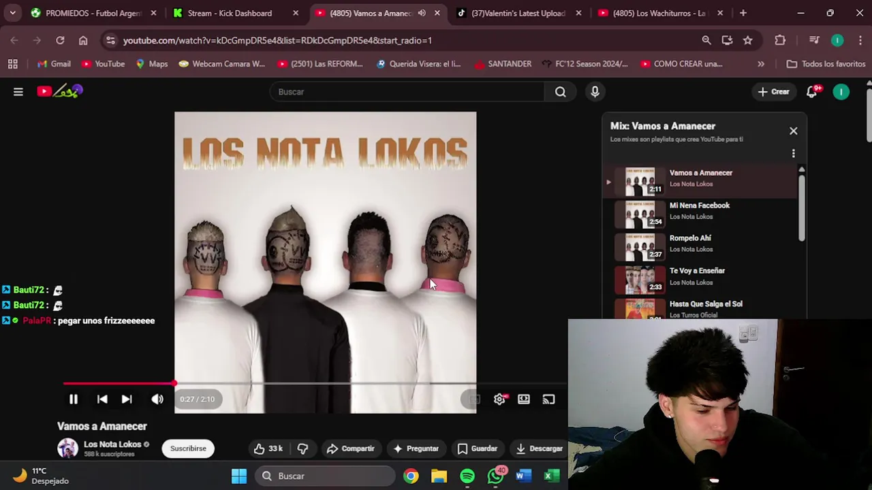Skip to previous video in the mix

pyautogui.click(x=102, y=399)
